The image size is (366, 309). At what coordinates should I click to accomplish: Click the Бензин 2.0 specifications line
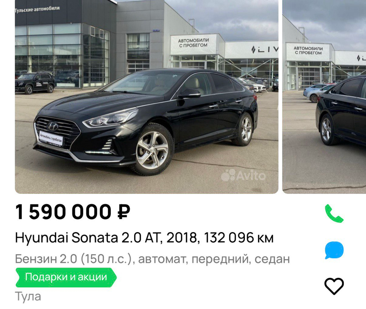coord(152,259)
